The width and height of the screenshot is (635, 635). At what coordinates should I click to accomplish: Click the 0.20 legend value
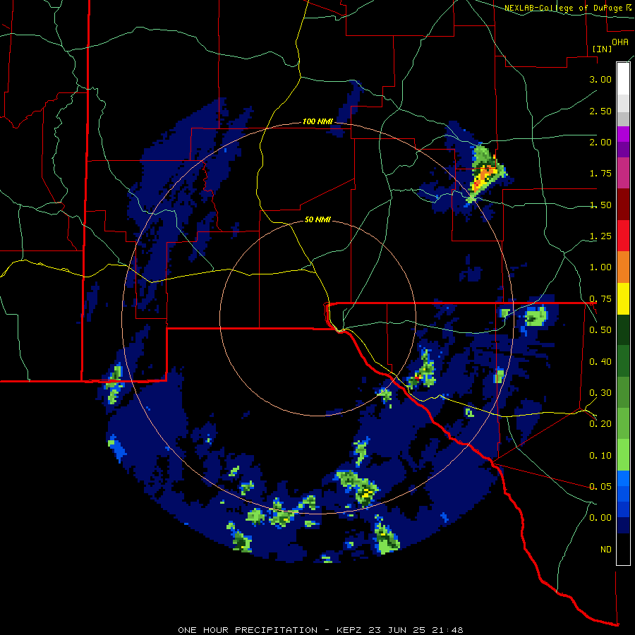(600, 424)
